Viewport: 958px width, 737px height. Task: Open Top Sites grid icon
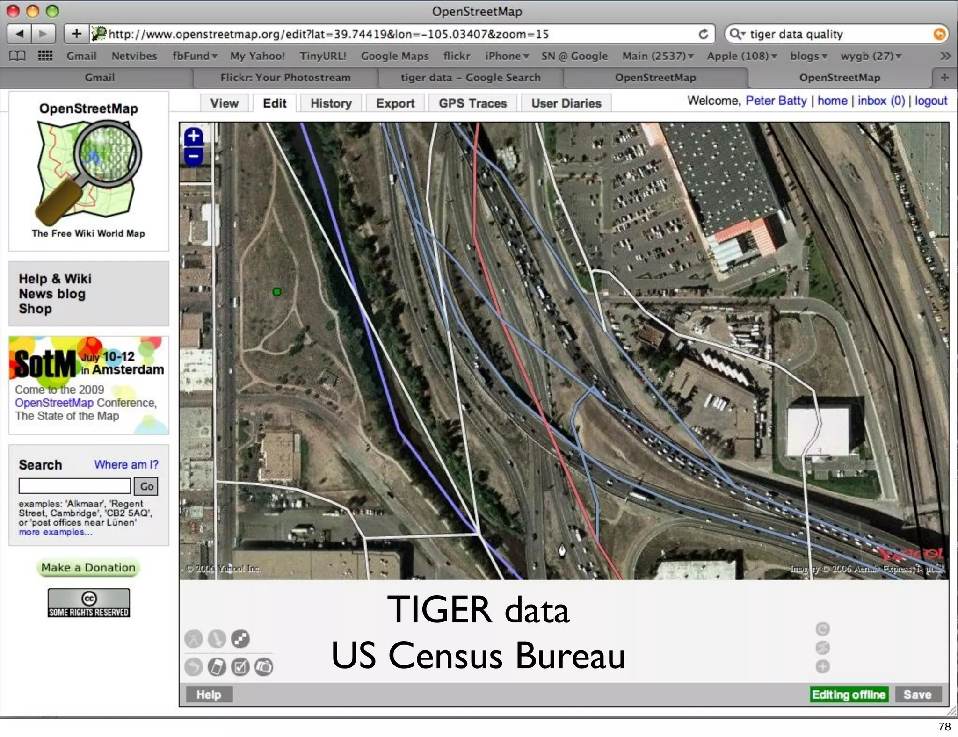(45, 56)
